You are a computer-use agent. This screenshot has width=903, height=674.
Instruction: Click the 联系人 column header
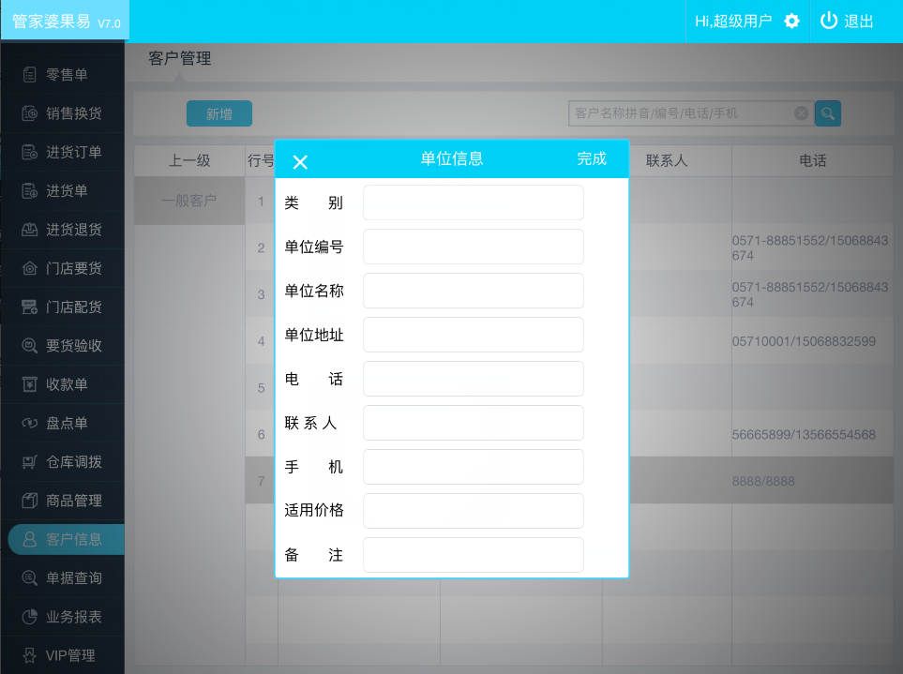point(667,160)
